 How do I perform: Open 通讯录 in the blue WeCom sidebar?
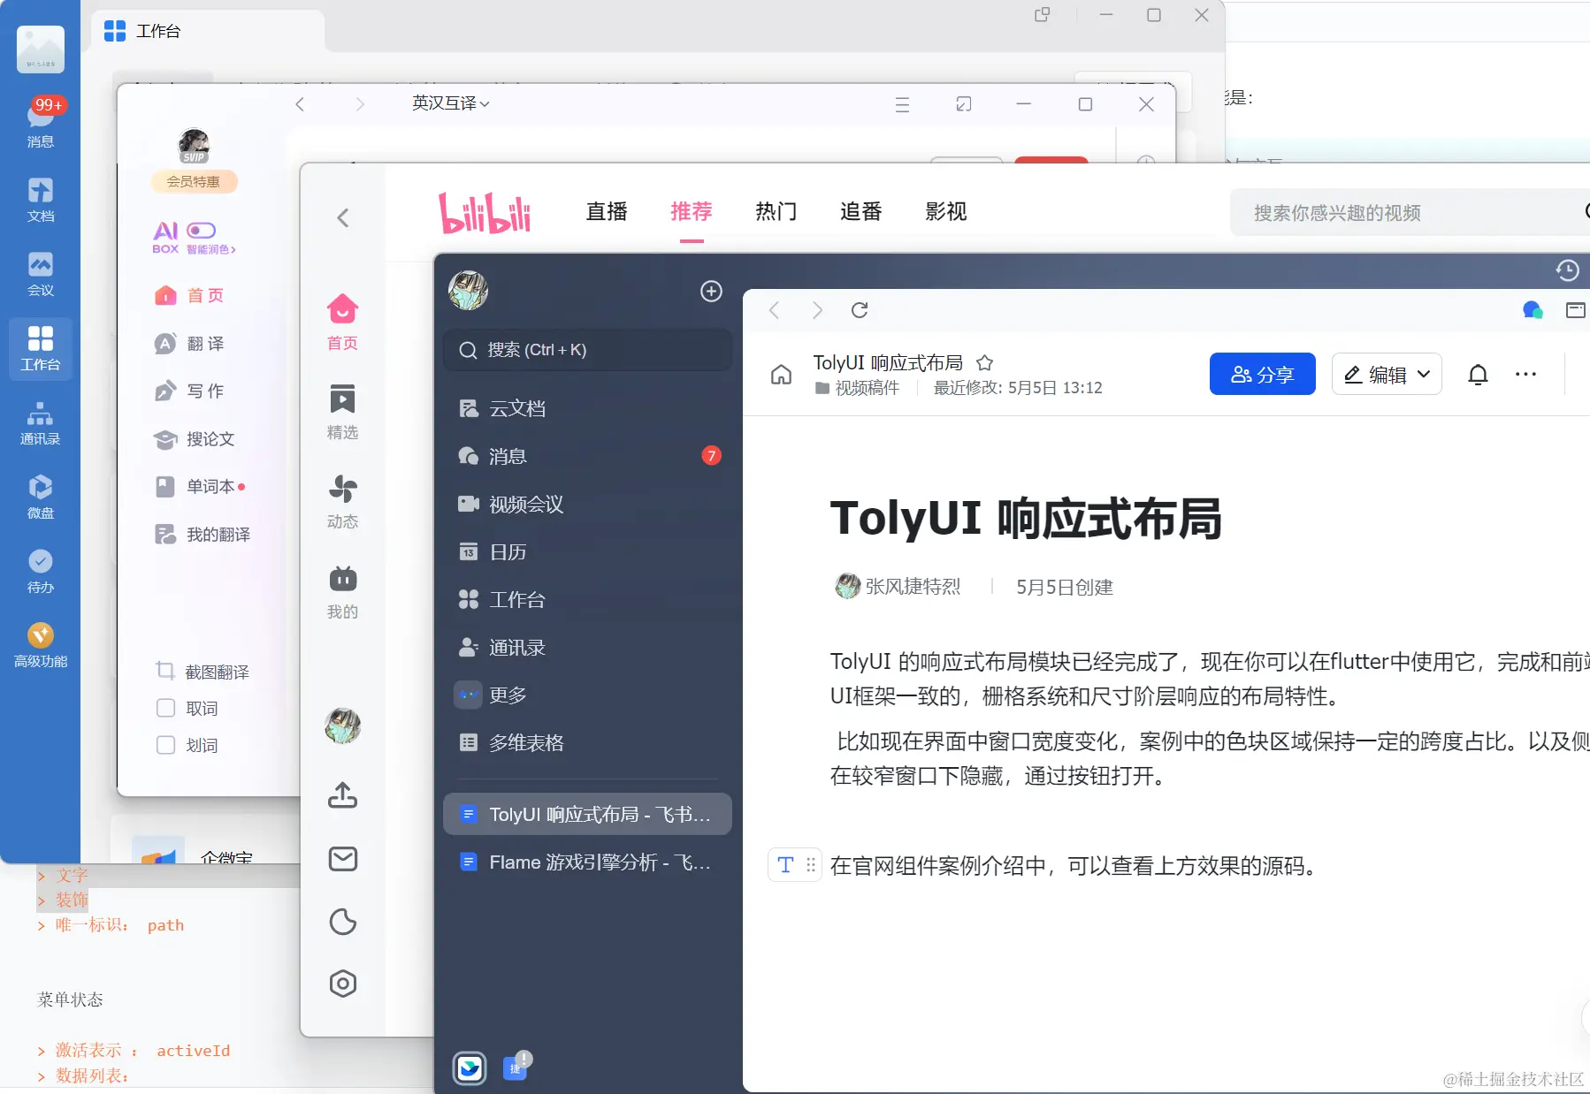pyautogui.click(x=41, y=422)
